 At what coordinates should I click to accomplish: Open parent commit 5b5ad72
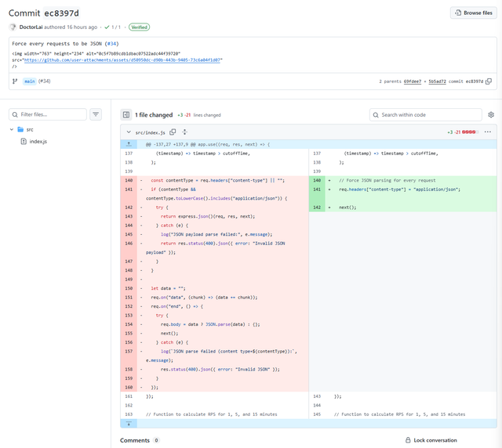pyautogui.click(x=437, y=81)
